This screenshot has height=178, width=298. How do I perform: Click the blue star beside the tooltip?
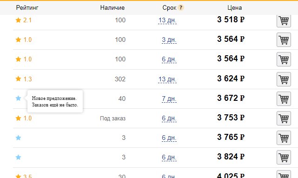[18, 98]
